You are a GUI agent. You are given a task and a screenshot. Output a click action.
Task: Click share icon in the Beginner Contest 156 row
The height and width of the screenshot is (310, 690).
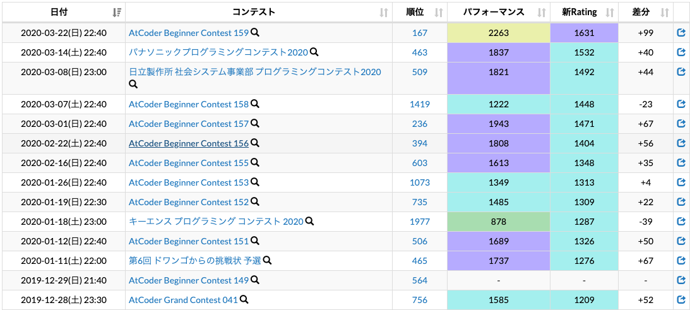(681, 143)
